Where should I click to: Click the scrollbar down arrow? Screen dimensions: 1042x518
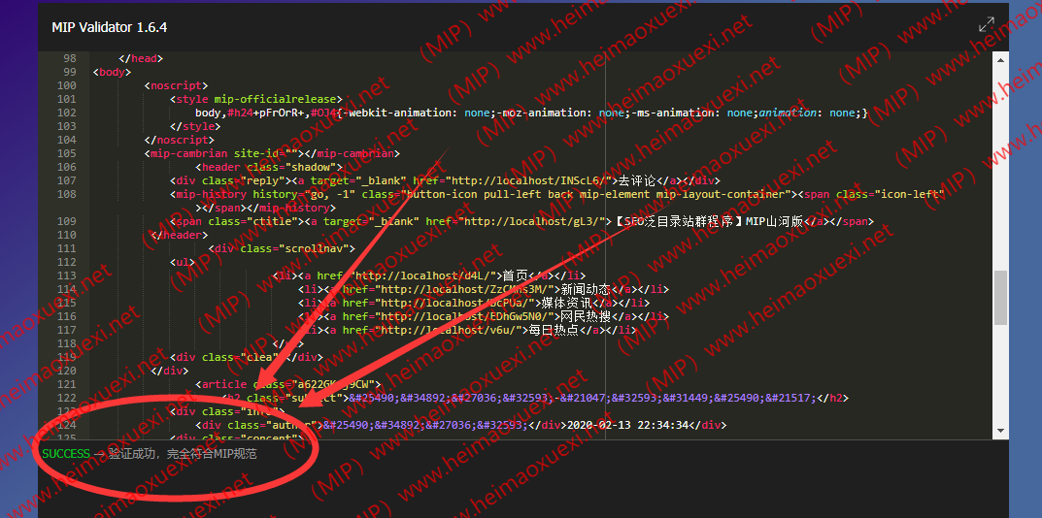tap(1000, 431)
